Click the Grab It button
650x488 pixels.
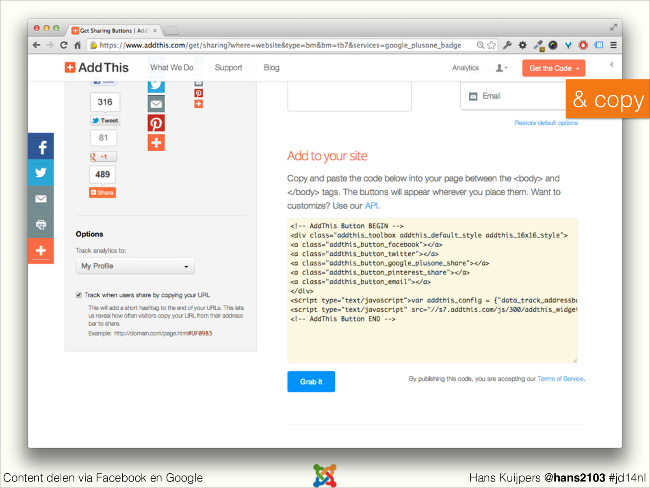click(311, 381)
